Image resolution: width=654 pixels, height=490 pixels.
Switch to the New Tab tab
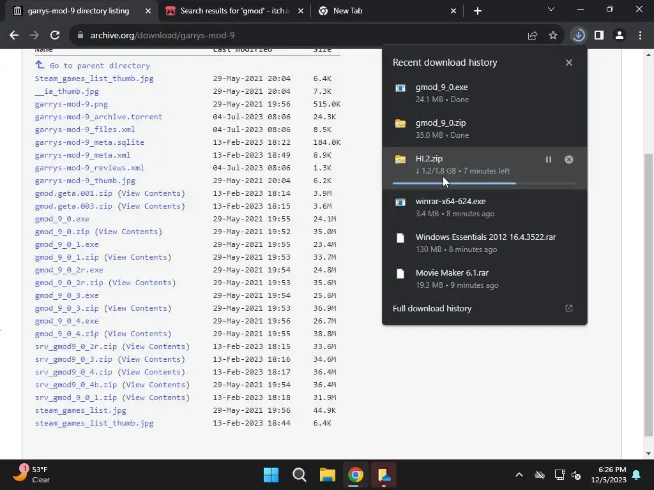coord(387,11)
